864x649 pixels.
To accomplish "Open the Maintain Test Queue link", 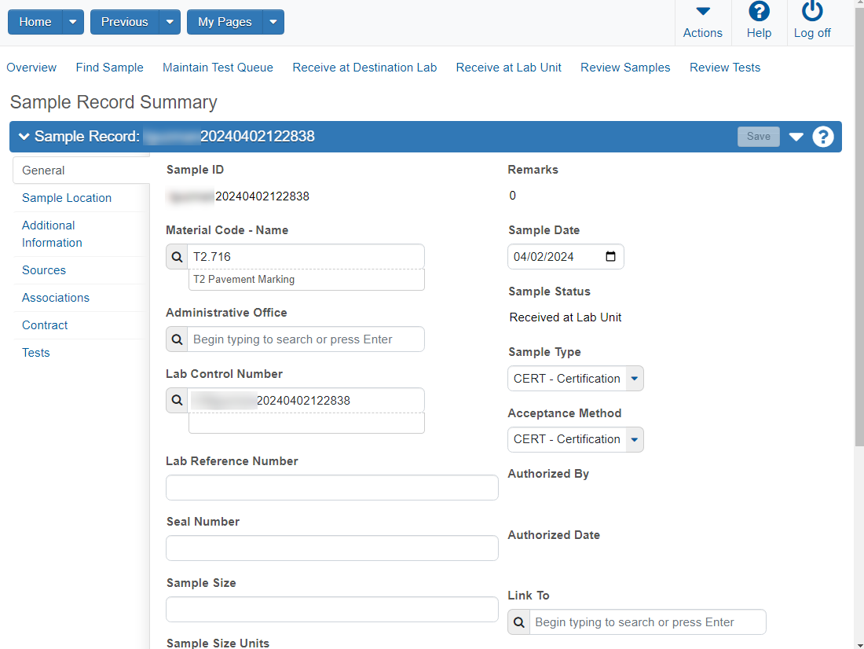I will click(218, 68).
